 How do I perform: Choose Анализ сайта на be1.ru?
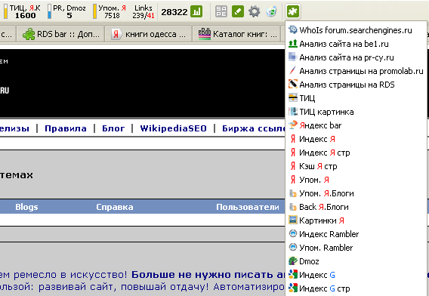tap(356, 44)
